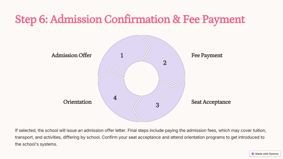Viewport: 283px width, 159px height.
Task: Click the Fee Payment label
Action: (207, 55)
